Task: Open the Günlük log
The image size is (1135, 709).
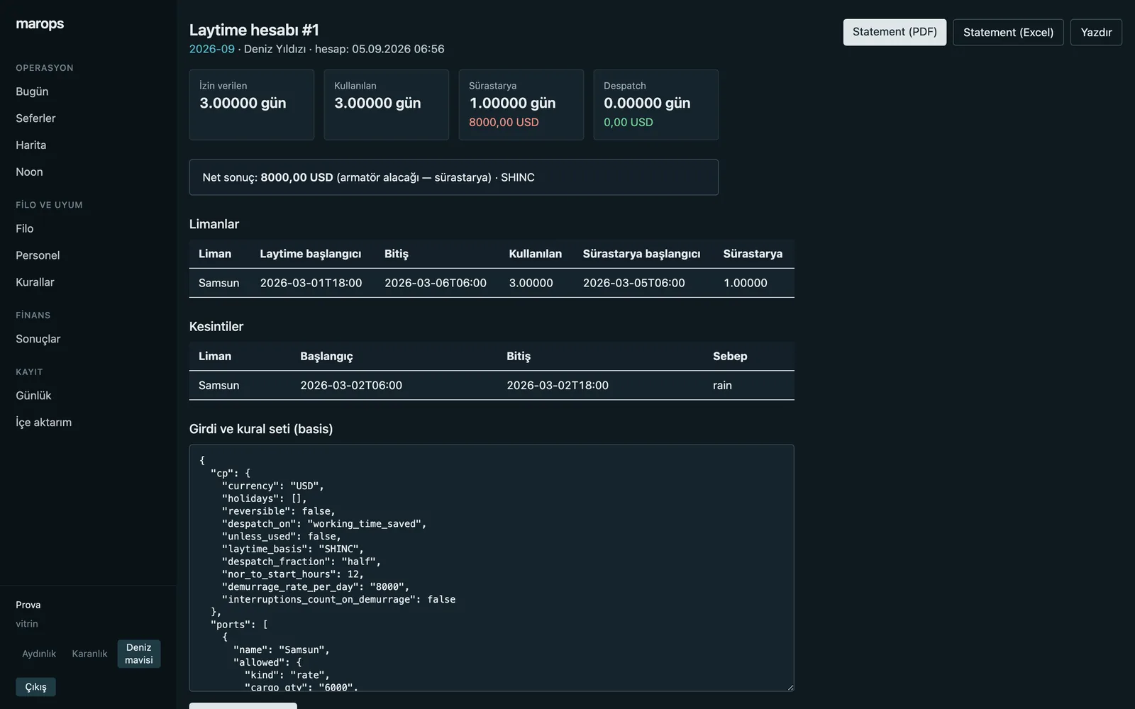Action: point(33,396)
